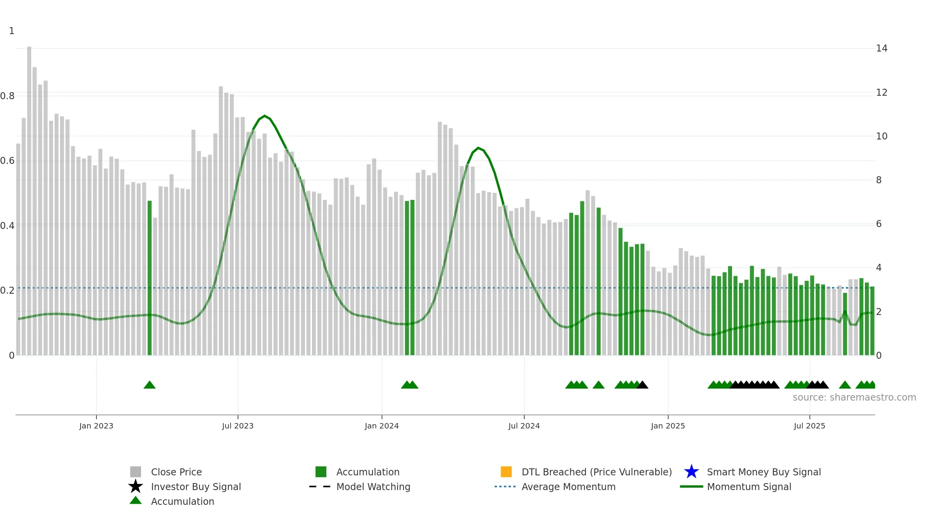Image resolution: width=930 pixels, height=523 pixels.
Task: Click the tallest gray bar at chart start
Action: 29,201
